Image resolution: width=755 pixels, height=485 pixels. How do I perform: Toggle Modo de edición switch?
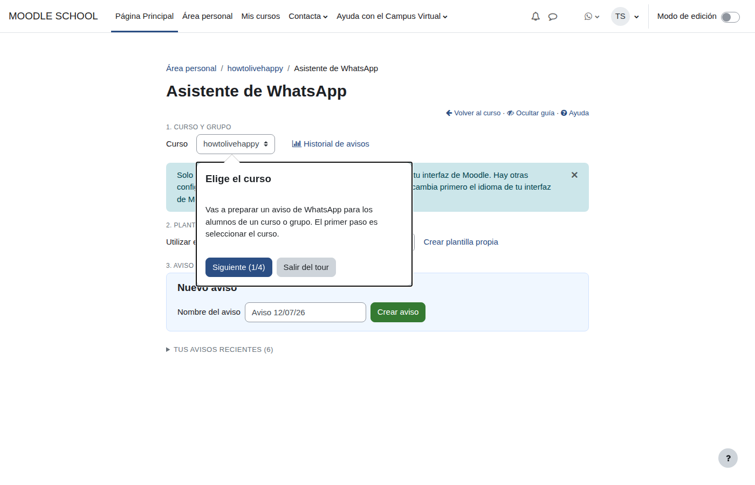pyautogui.click(x=730, y=17)
